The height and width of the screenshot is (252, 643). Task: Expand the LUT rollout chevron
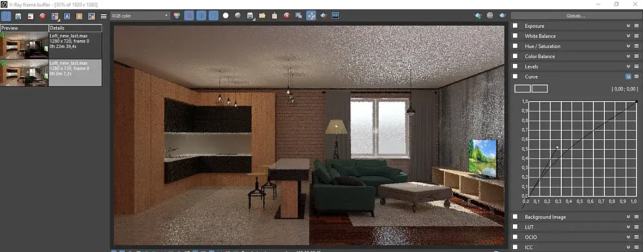(628, 226)
